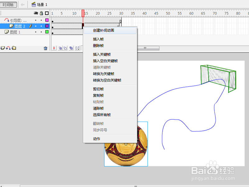Select the 图层 1 layer row
The image size is (249, 187).
click(x=25, y=32)
